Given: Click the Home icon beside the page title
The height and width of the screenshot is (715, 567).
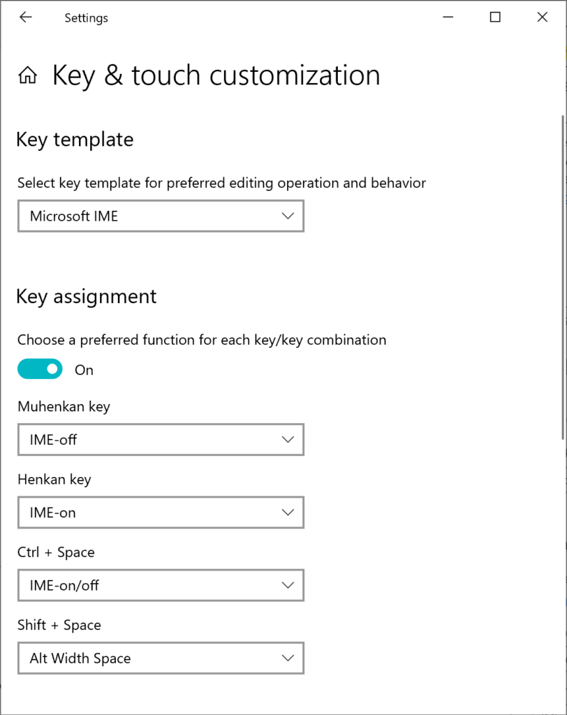Looking at the screenshot, I should pos(27,75).
